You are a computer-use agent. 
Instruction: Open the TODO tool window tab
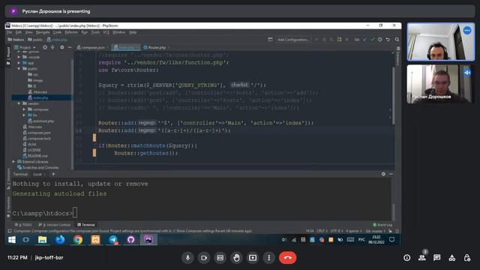pyautogui.click(x=23, y=225)
